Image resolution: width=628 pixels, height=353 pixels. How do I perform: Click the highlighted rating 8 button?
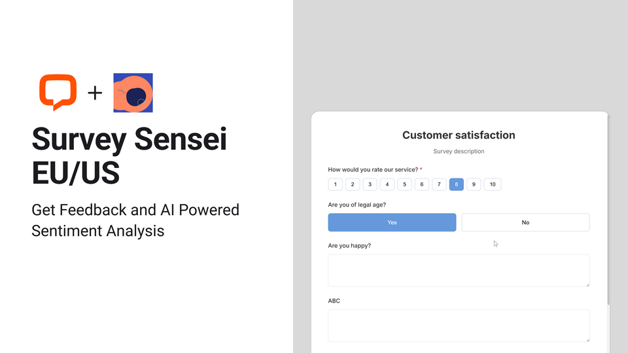457,184
